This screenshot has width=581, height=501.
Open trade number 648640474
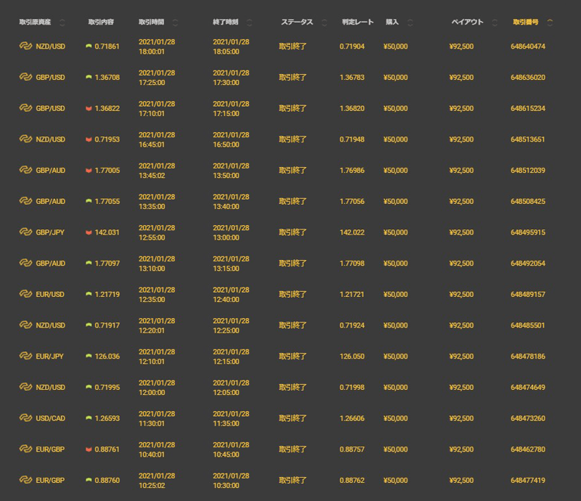tap(528, 46)
